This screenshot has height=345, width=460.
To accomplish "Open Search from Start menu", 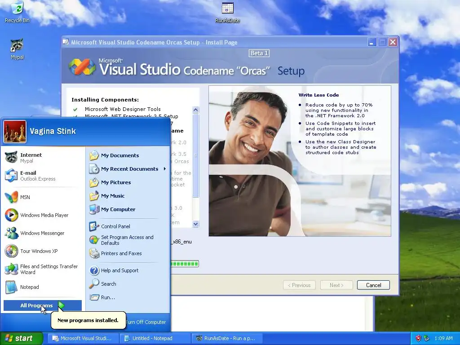I will click(127, 284).
